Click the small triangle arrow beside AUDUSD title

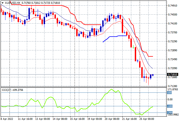[2, 2]
